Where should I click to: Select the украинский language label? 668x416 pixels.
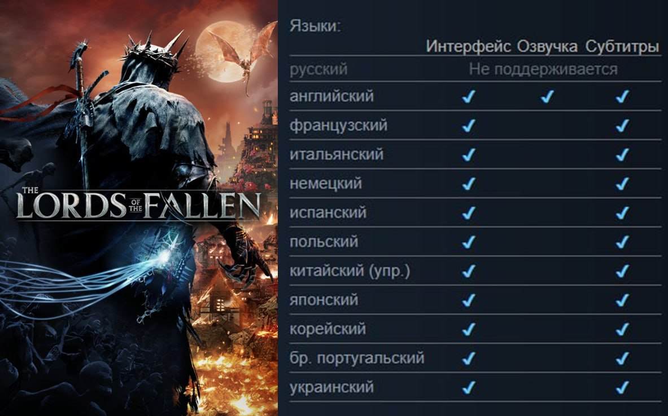[x=332, y=387]
